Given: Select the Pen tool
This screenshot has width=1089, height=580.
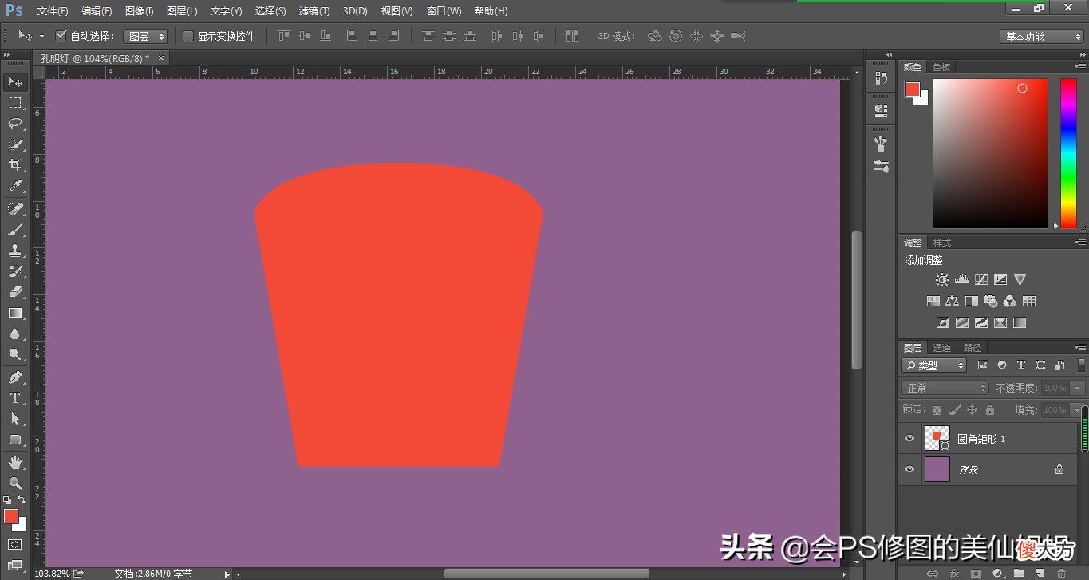Looking at the screenshot, I should click(15, 377).
